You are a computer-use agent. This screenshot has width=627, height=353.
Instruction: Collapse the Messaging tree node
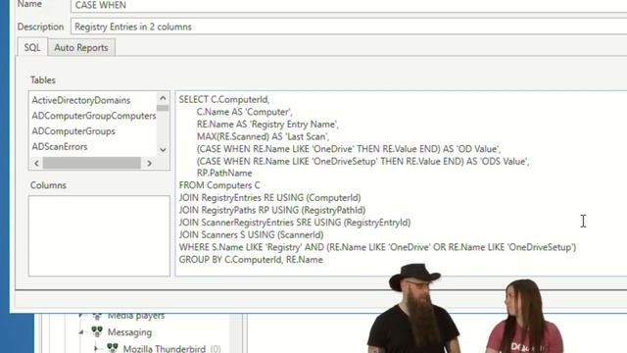(x=81, y=332)
